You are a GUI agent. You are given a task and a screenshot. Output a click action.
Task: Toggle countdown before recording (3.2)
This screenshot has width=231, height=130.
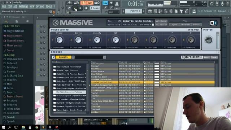point(83,3)
